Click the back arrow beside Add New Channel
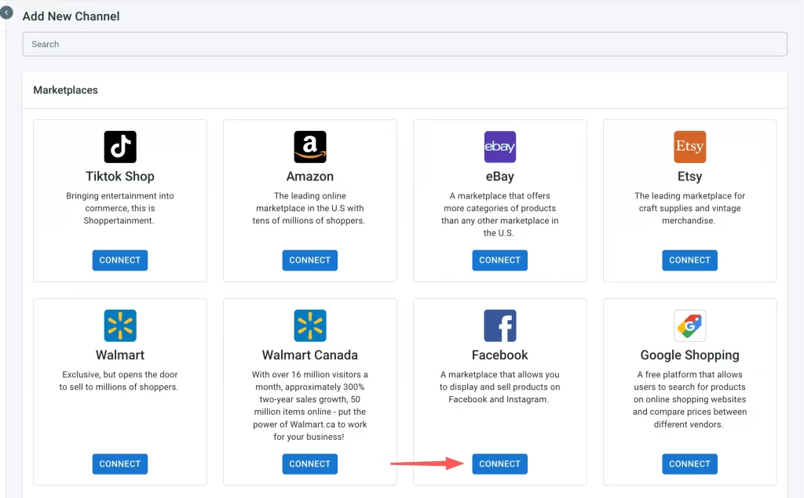The image size is (804, 498). (6, 13)
